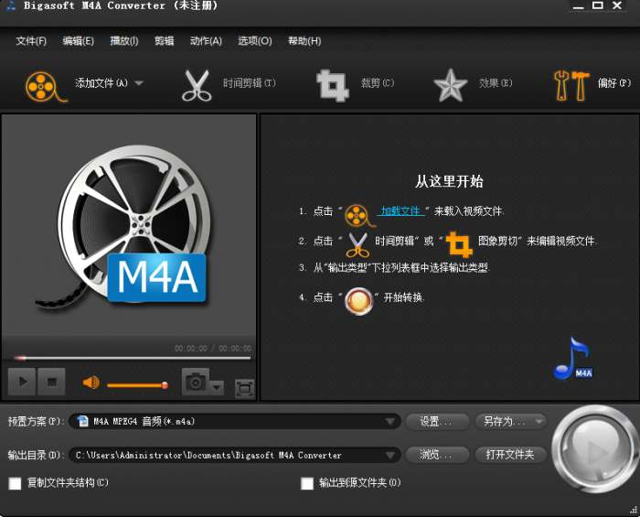Click the 打开文件夹 button
The height and width of the screenshot is (517, 640).
[x=510, y=455]
